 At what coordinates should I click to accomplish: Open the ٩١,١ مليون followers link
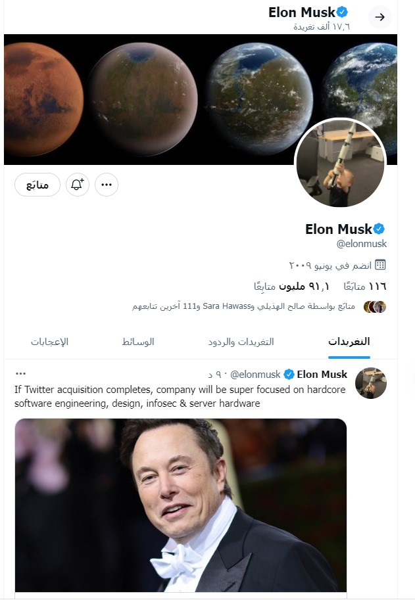tap(292, 287)
